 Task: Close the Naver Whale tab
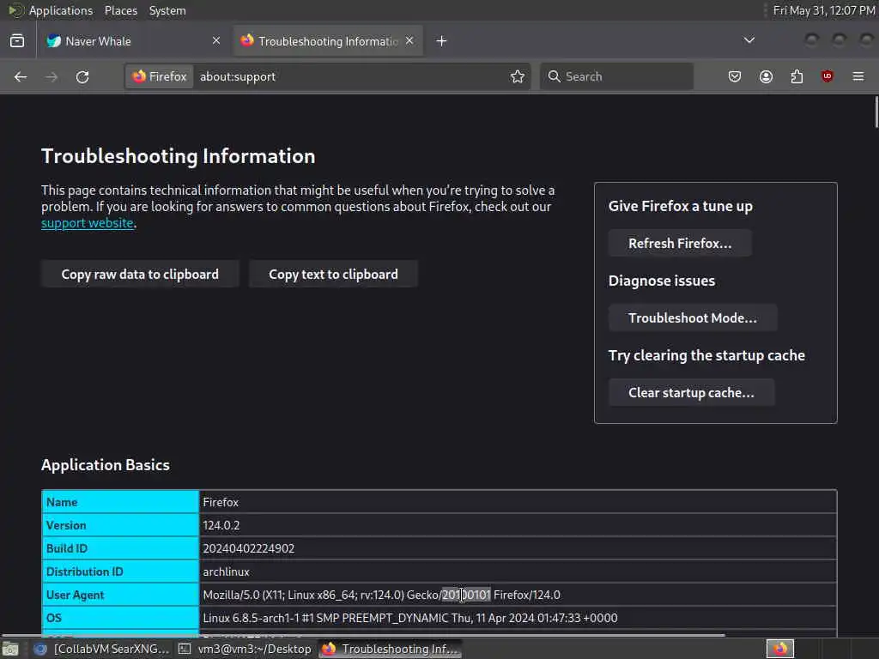(216, 41)
